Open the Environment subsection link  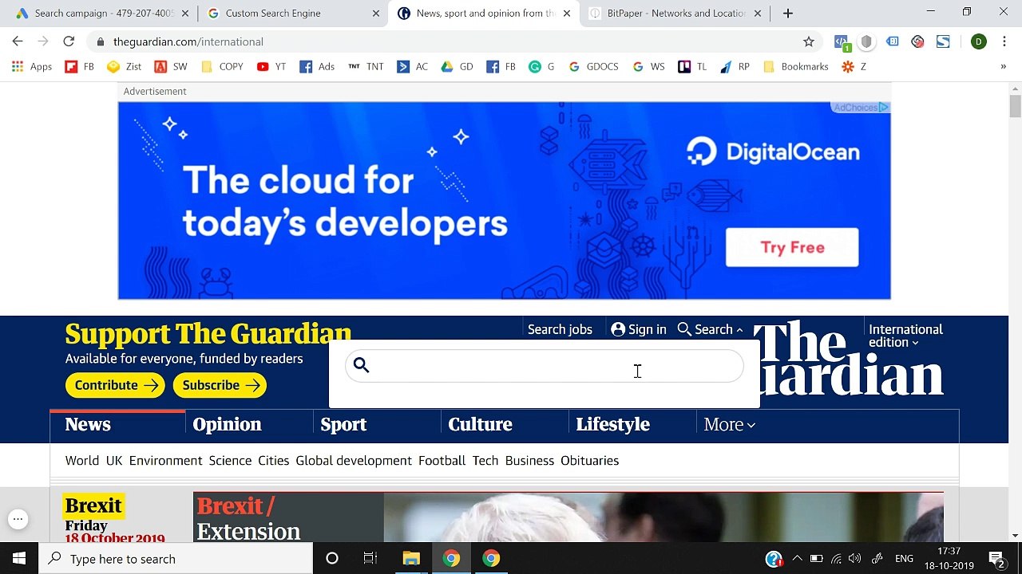tap(165, 461)
